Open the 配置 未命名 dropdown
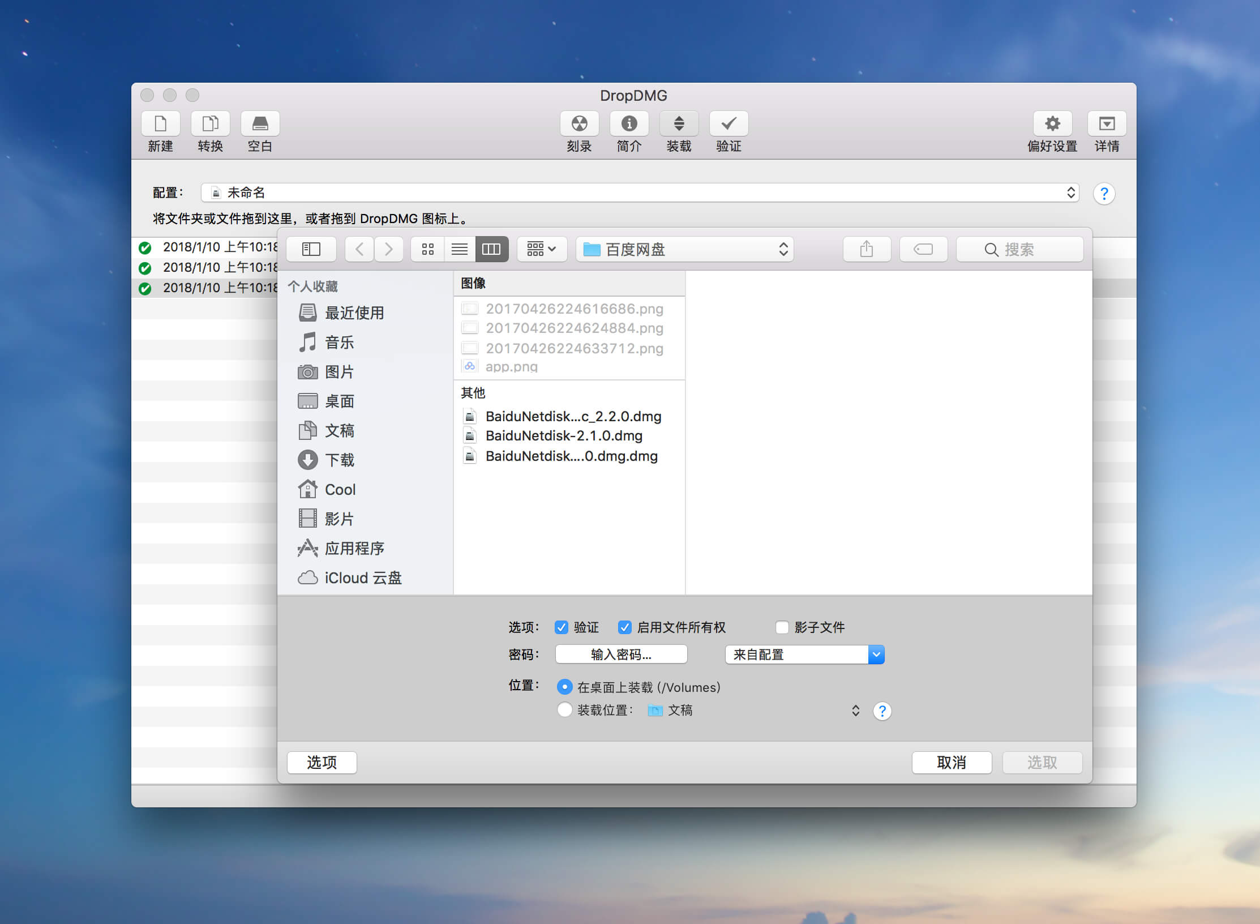The height and width of the screenshot is (924, 1260). click(640, 192)
